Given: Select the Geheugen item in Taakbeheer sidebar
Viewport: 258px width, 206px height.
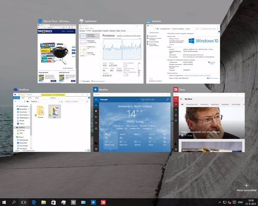Looking at the screenshot, I should [90, 42].
